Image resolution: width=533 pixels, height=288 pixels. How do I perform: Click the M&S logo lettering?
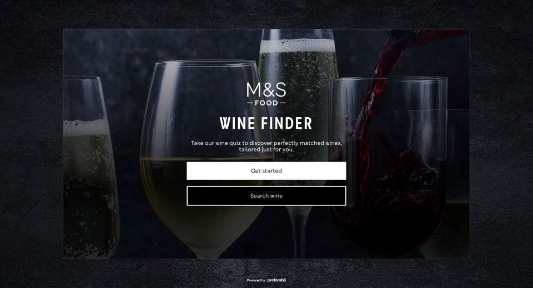tap(266, 90)
